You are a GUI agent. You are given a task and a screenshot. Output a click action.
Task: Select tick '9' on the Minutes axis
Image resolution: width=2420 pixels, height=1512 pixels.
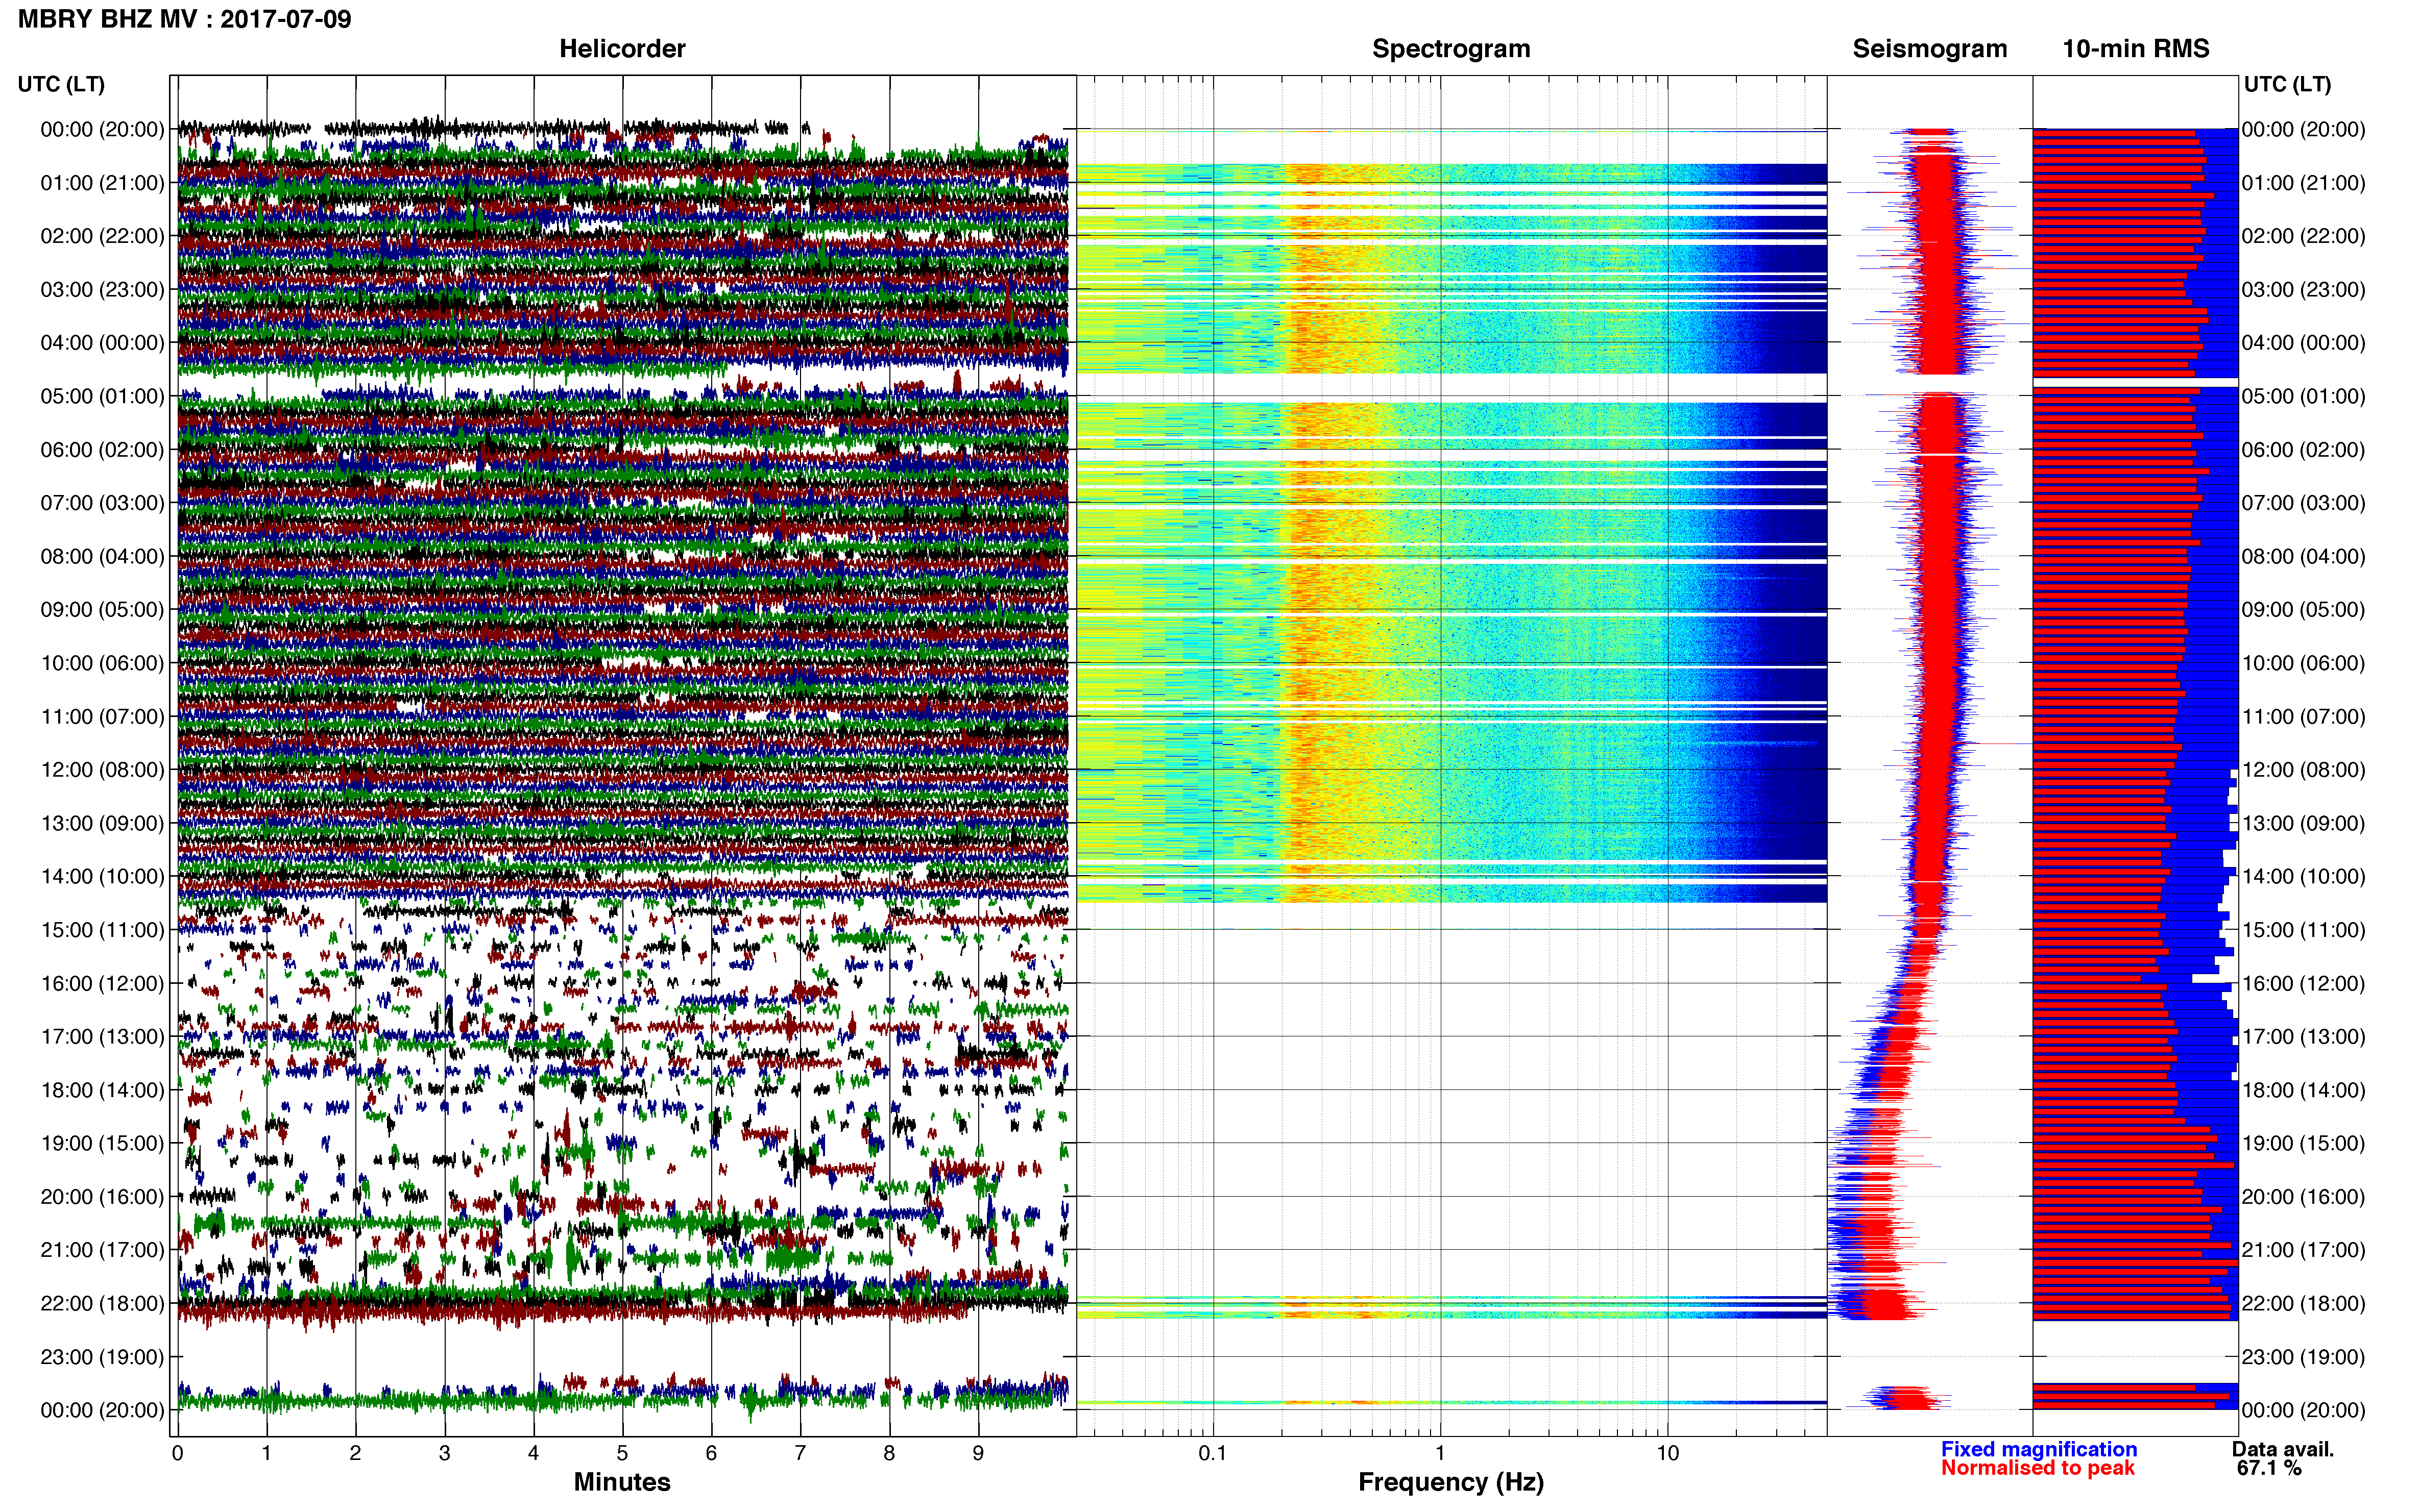pos(978,1454)
